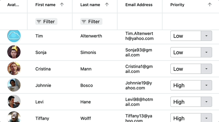This screenshot has height=122, width=219.
Task: Click Sonja's crown avatar picture
Action: coord(14,52)
